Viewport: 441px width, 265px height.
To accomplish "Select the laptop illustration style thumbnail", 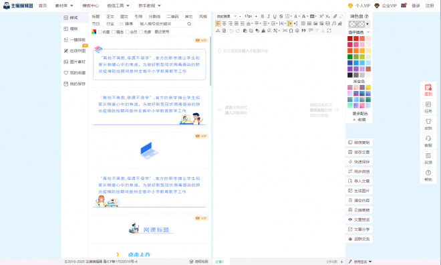I will click(x=150, y=151).
